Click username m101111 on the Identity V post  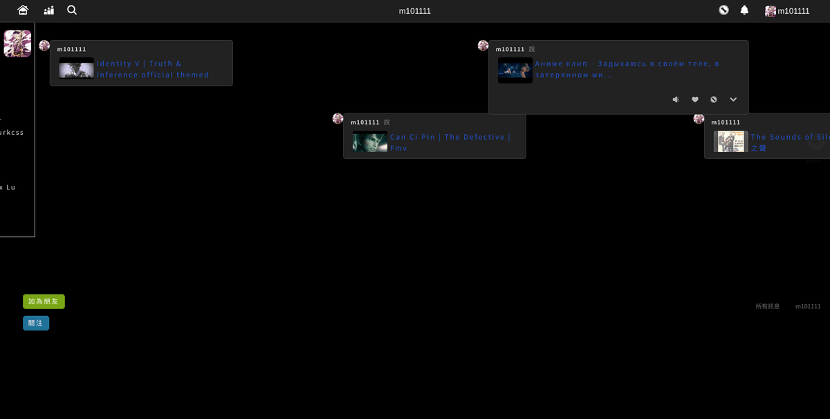click(72, 49)
